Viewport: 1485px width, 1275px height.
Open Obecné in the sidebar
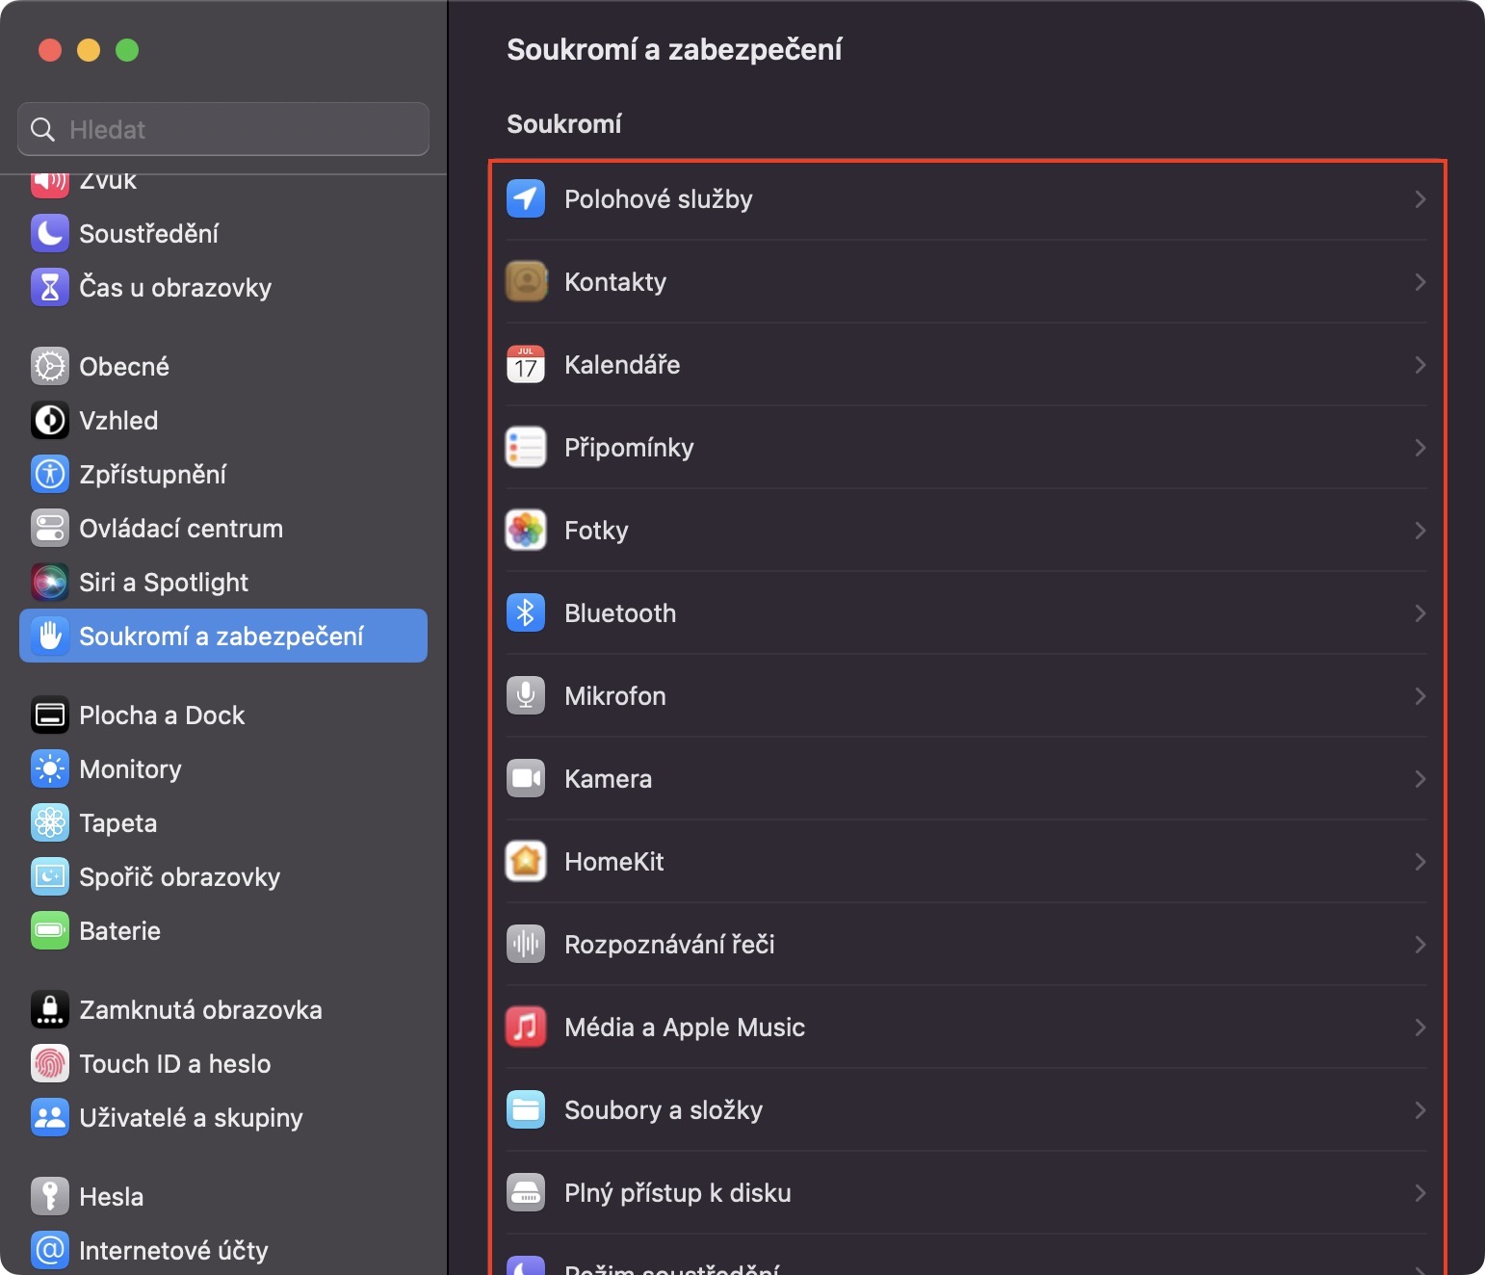coord(124,367)
